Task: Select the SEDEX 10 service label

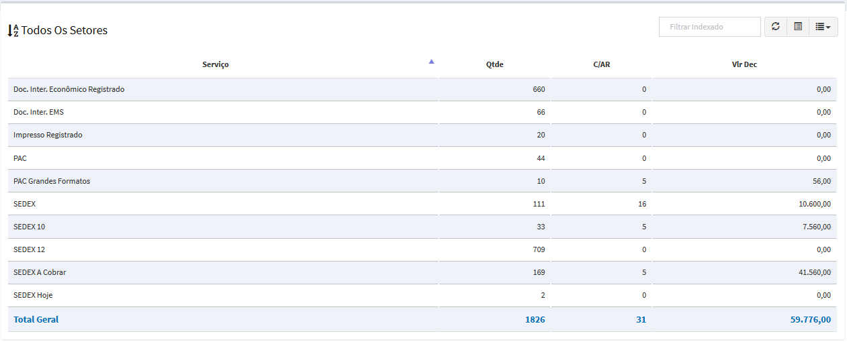Action: coord(30,227)
